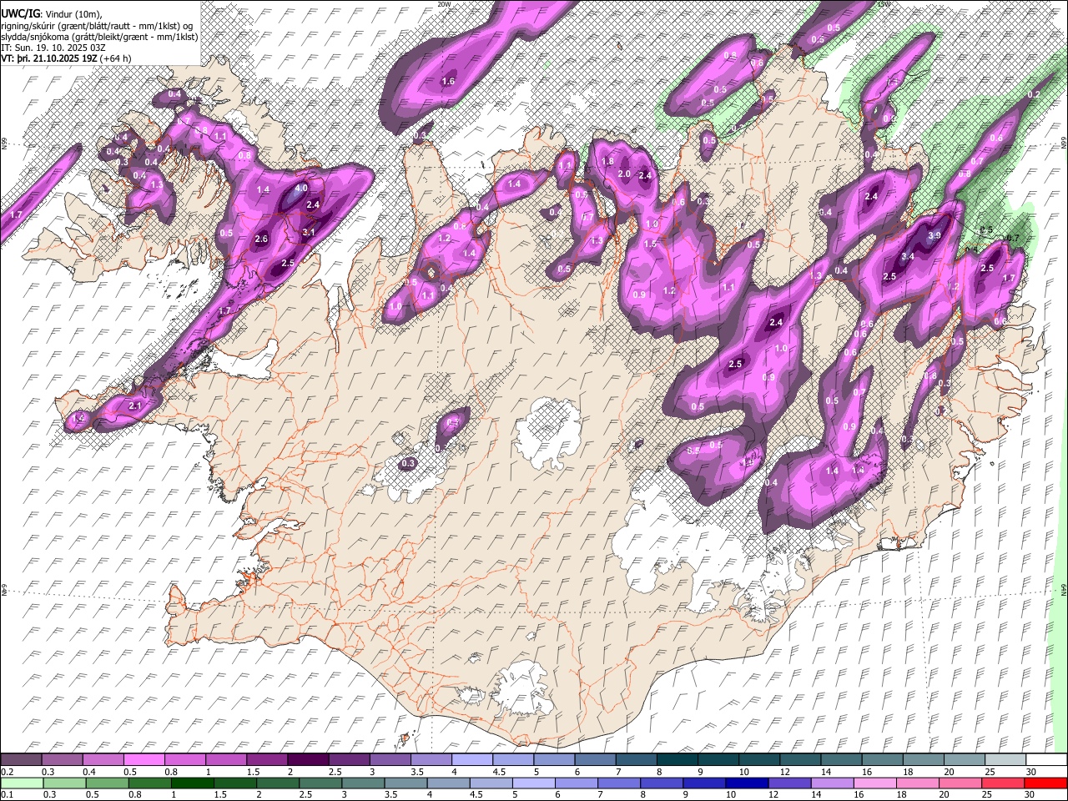Click the 2.0 snowfall value on the map

pos(624,174)
